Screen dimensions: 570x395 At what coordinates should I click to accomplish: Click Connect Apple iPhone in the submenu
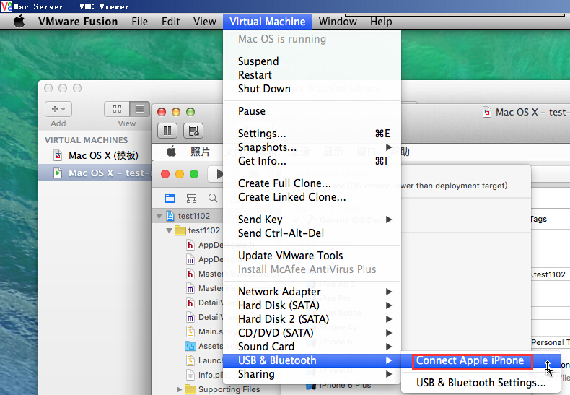coord(481,361)
